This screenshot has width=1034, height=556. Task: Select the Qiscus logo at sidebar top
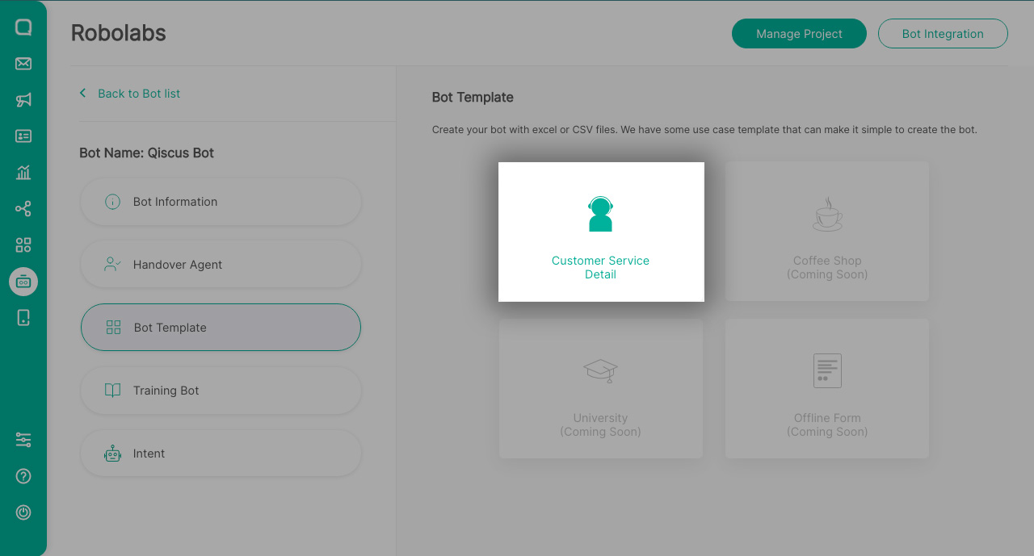pyautogui.click(x=23, y=27)
